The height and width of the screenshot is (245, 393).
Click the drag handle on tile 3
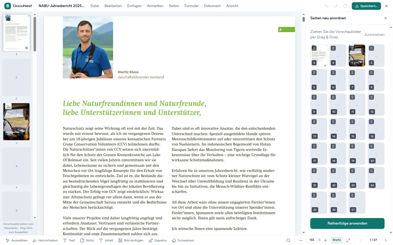tap(314, 48)
